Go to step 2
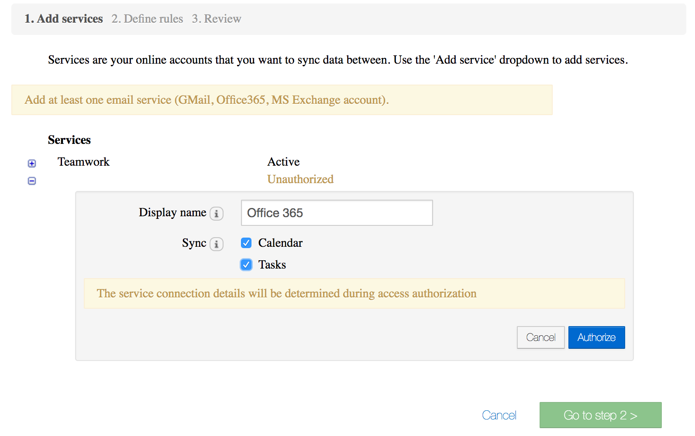The height and width of the screenshot is (436, 695). coord(600,415)
